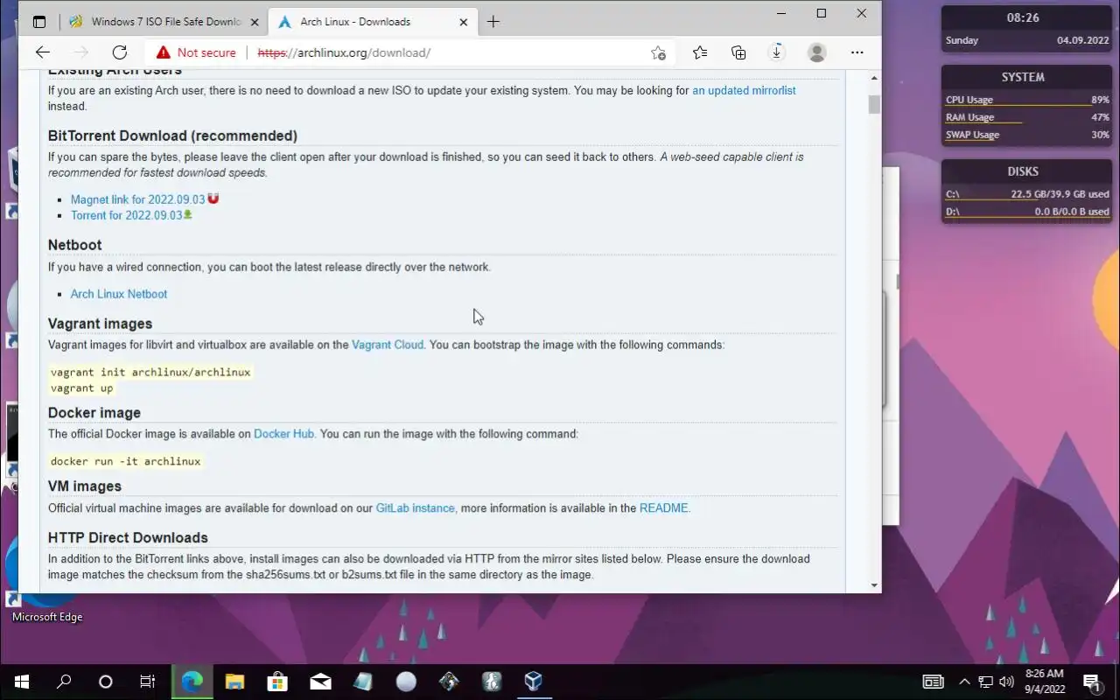Click C:\ disk usage row in widget
The image size is (1120, 700).
(1027, 194)
